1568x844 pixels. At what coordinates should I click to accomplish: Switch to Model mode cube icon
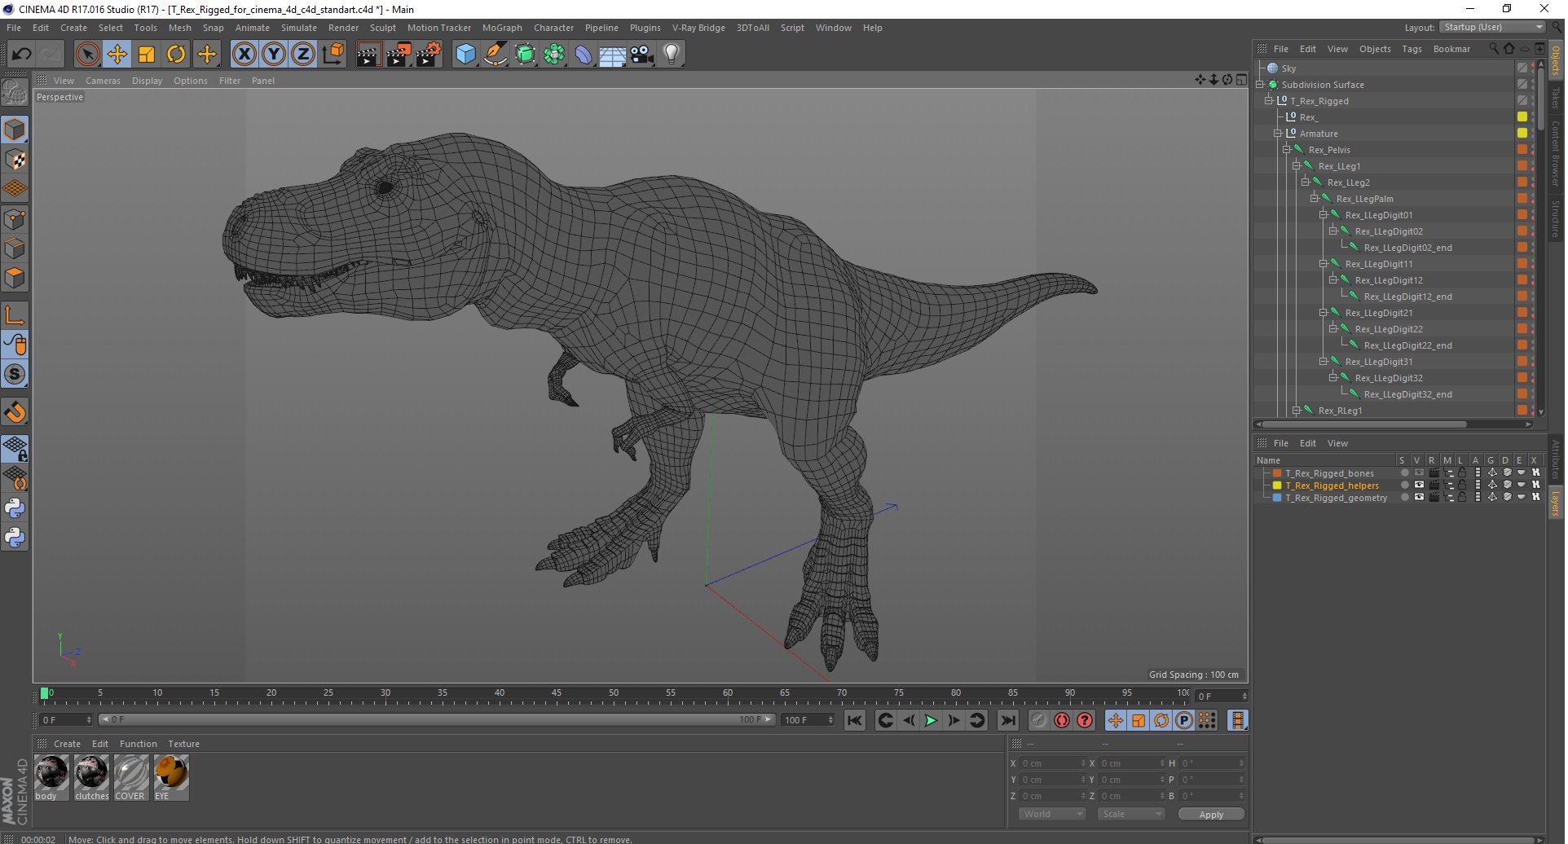point(15,130)
